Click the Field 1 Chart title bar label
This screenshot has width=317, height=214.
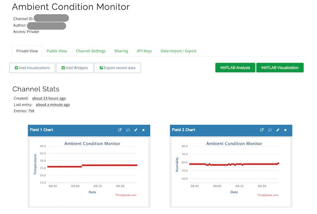(x=42, y=130)
